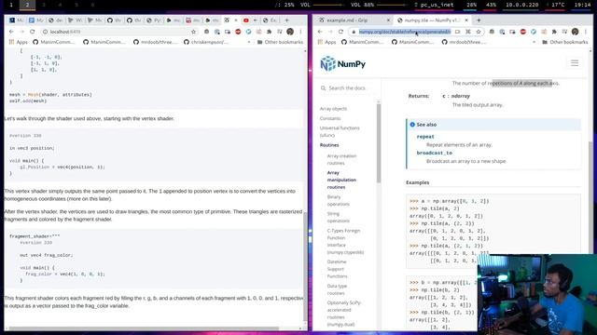Follow the repeat link under See also
597x335 pixels.
[425, 137]
